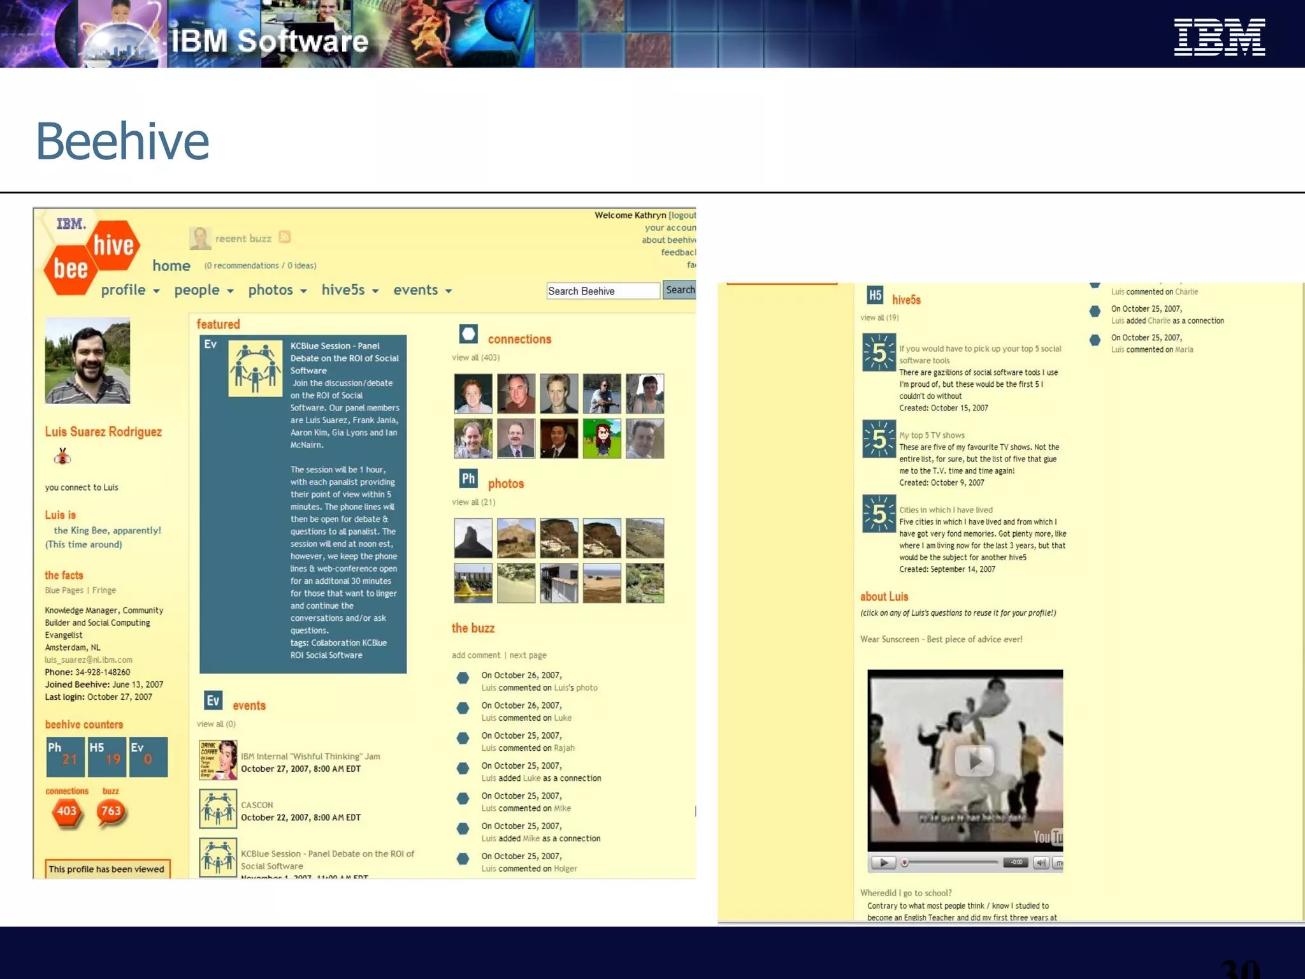The image size is (1305, 979).
Task: Click view all (403) connections link
Action: (475, 358)
